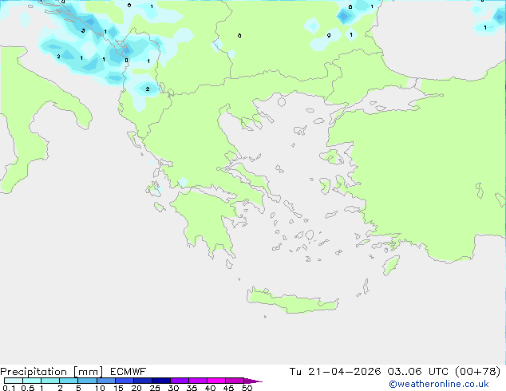Click the date '21-04-2026' text
This screenshot has width=506, height=391.
pos(344,372)
